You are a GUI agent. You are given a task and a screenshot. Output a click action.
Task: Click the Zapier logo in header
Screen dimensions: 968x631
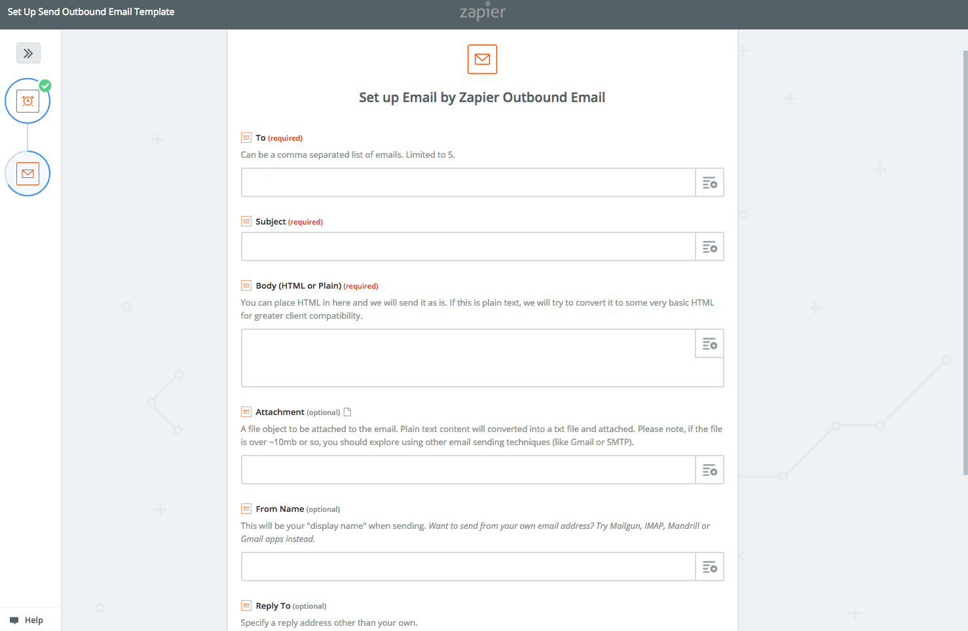click(483, 12)
